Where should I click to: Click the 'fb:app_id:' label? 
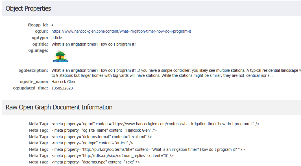pos(38,25)
